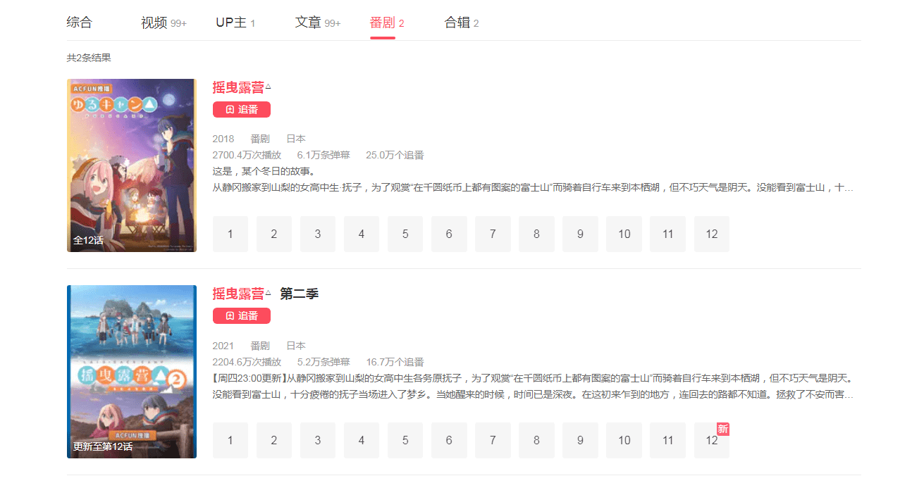Screen dimensions: 912x502
Task: Click the 6.1万条弹幕 danmaku count
Action: (323, 155)
